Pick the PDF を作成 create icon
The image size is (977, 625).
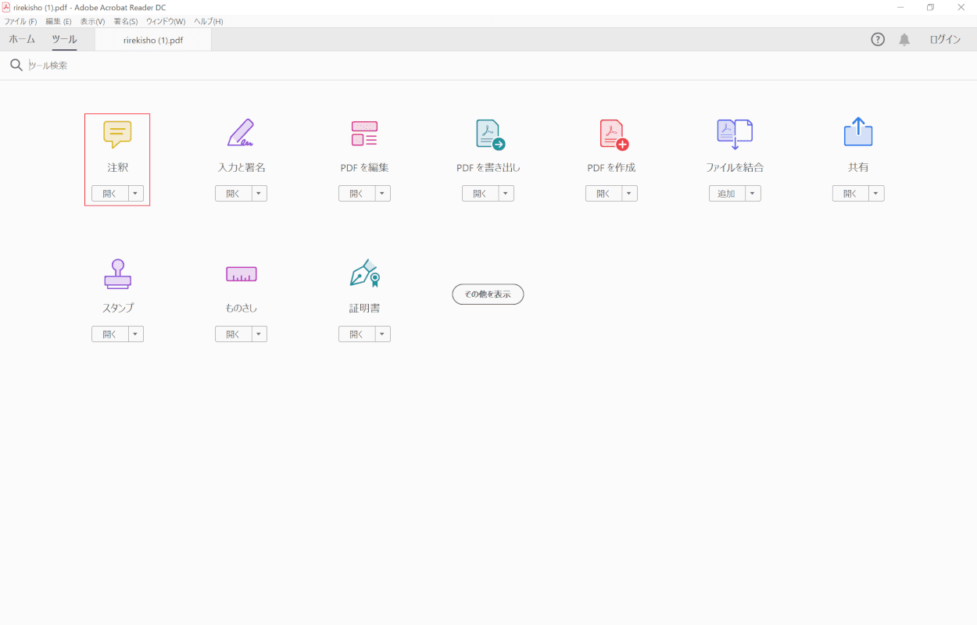pos(614,134)
